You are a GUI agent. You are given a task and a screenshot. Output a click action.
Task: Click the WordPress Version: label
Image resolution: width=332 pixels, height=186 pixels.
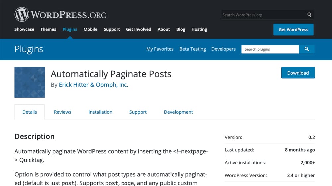click(x=246, y=175)
